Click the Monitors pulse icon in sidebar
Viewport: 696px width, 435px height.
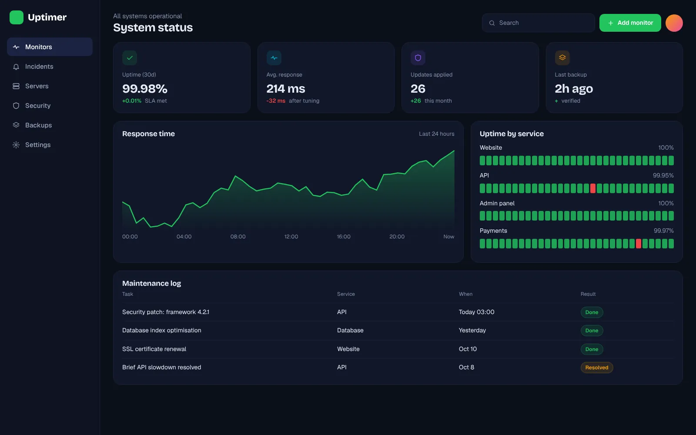click(16, 47)
